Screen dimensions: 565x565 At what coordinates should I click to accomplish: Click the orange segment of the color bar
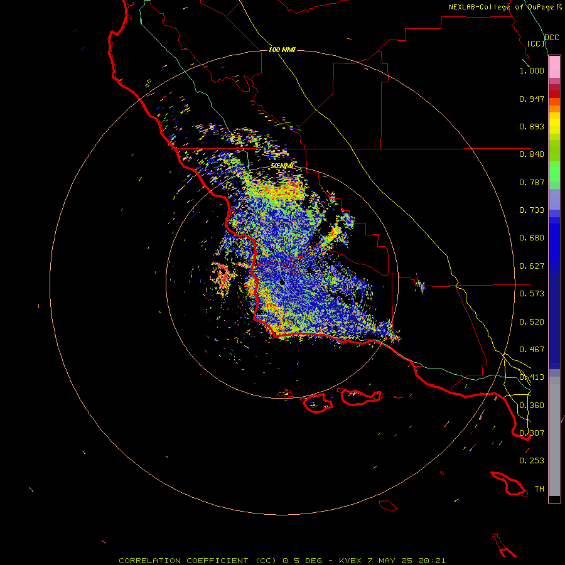point(554,105)
